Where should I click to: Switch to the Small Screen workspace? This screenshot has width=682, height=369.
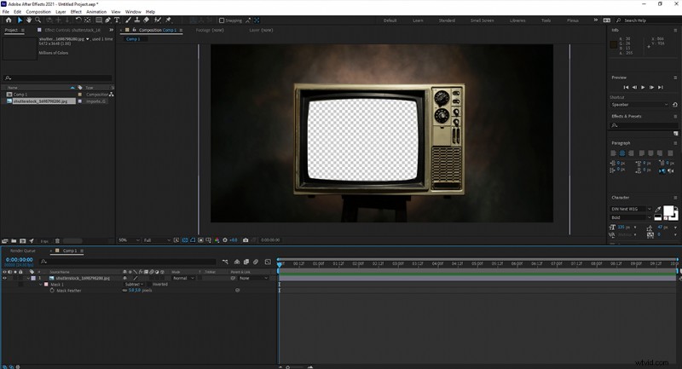[482, 20]
